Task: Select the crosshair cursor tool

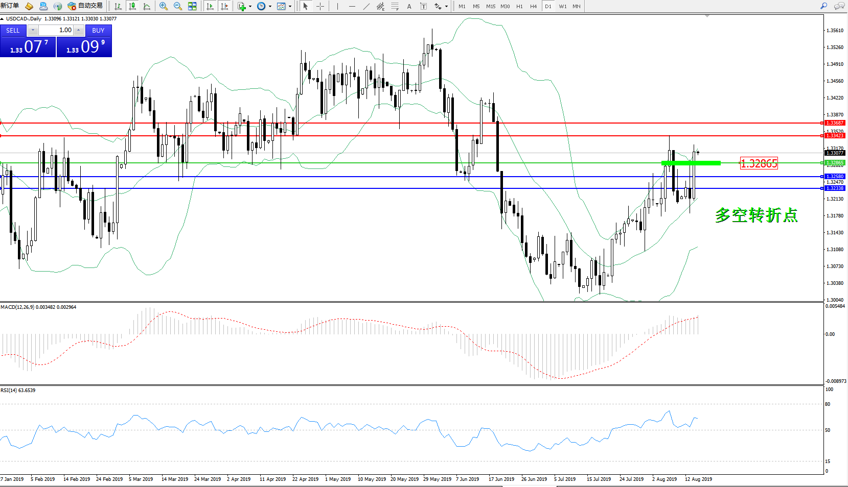Action: (x=320, y=6)
